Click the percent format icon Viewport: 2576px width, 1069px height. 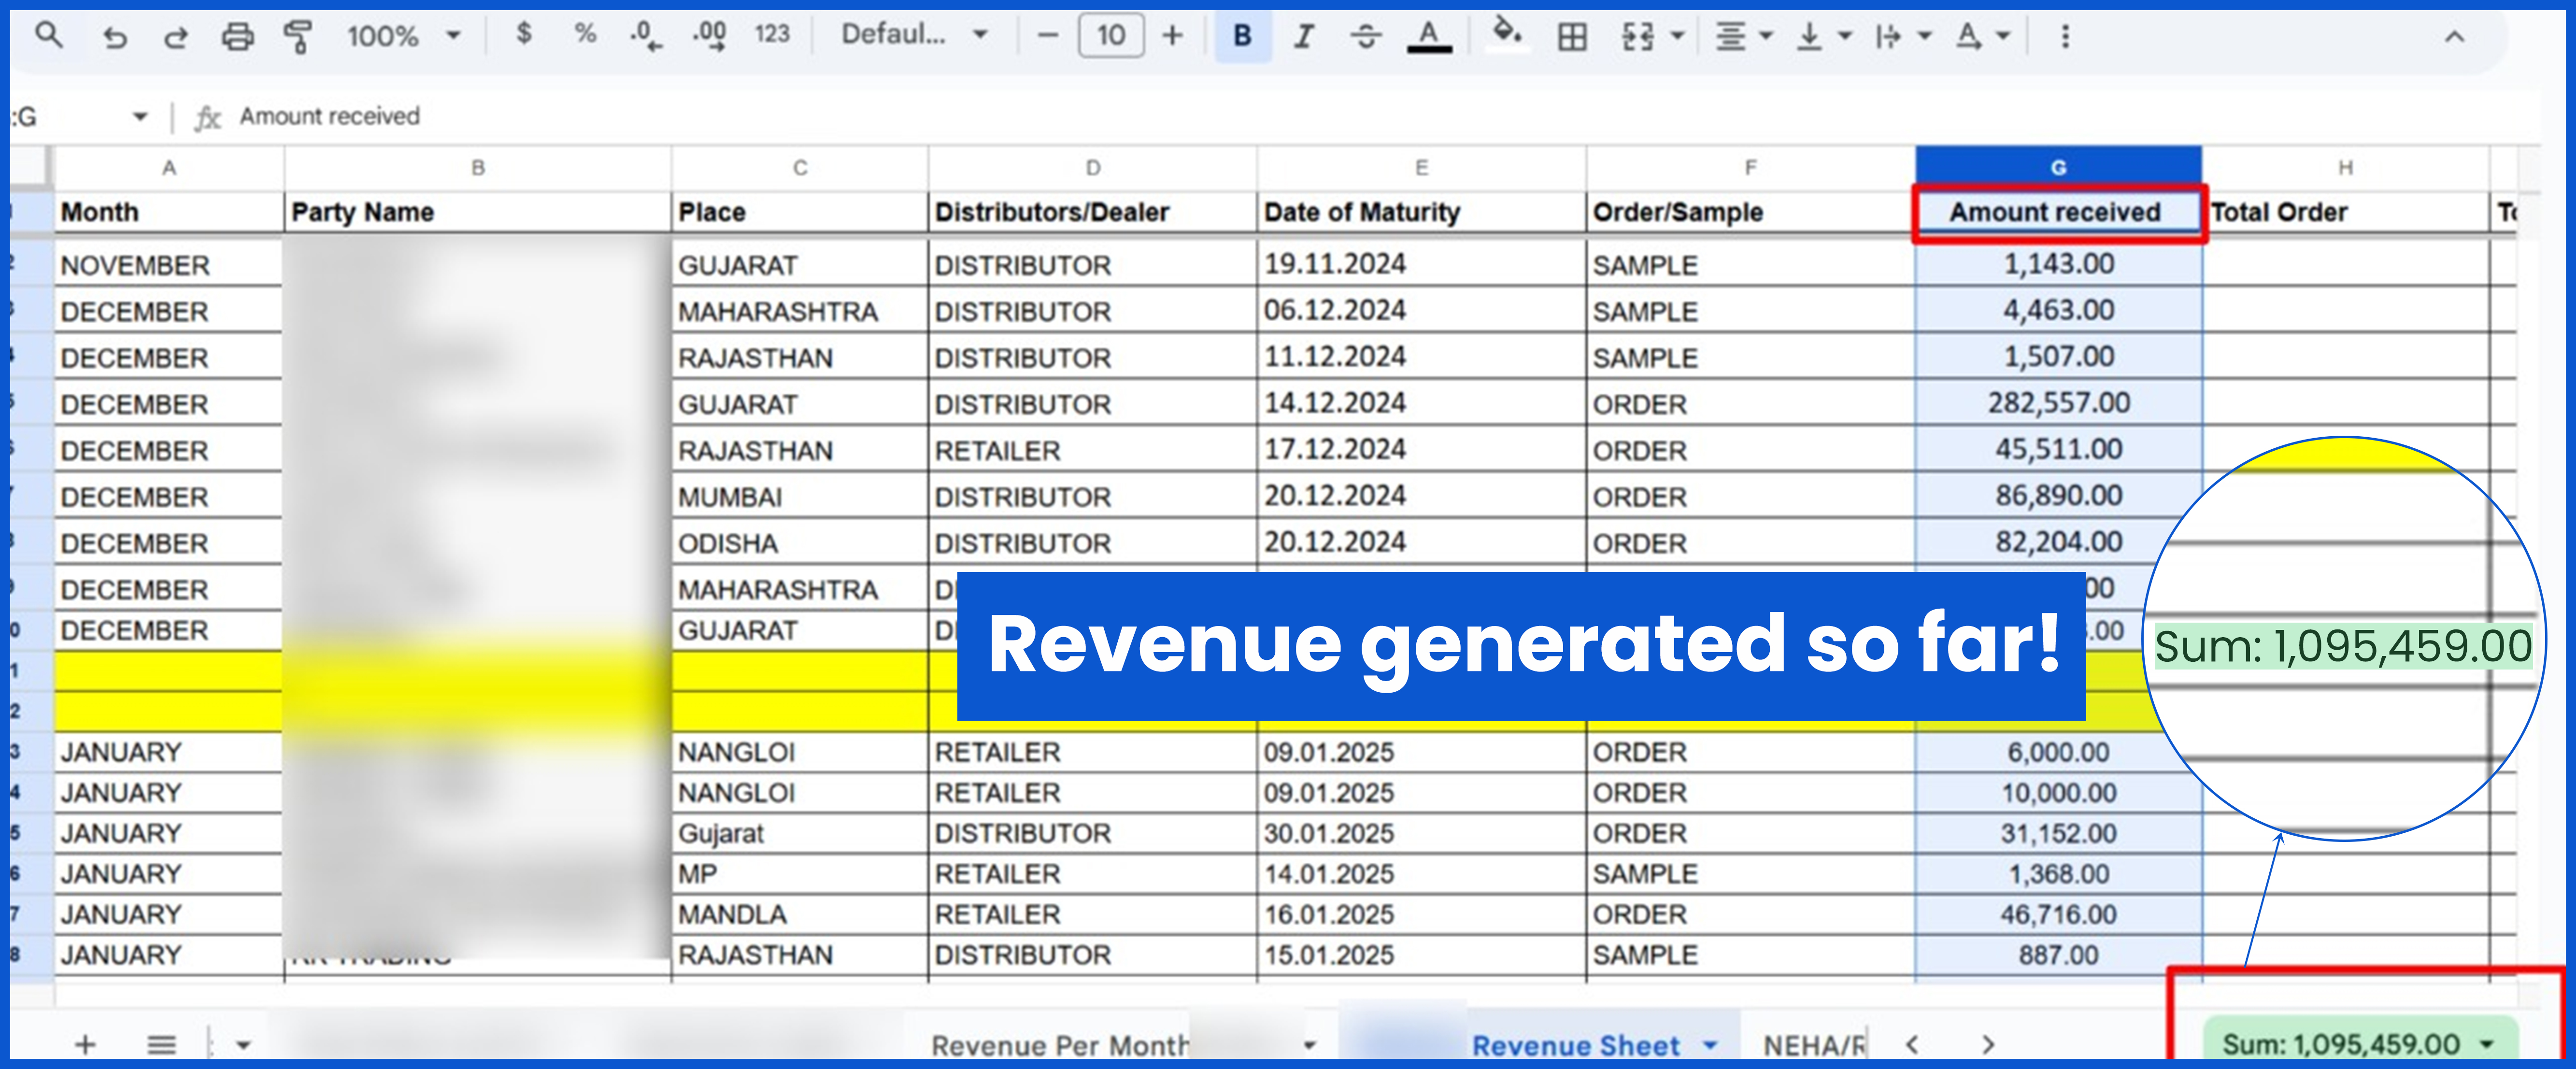pyautogui.click(x=585, y=35)
